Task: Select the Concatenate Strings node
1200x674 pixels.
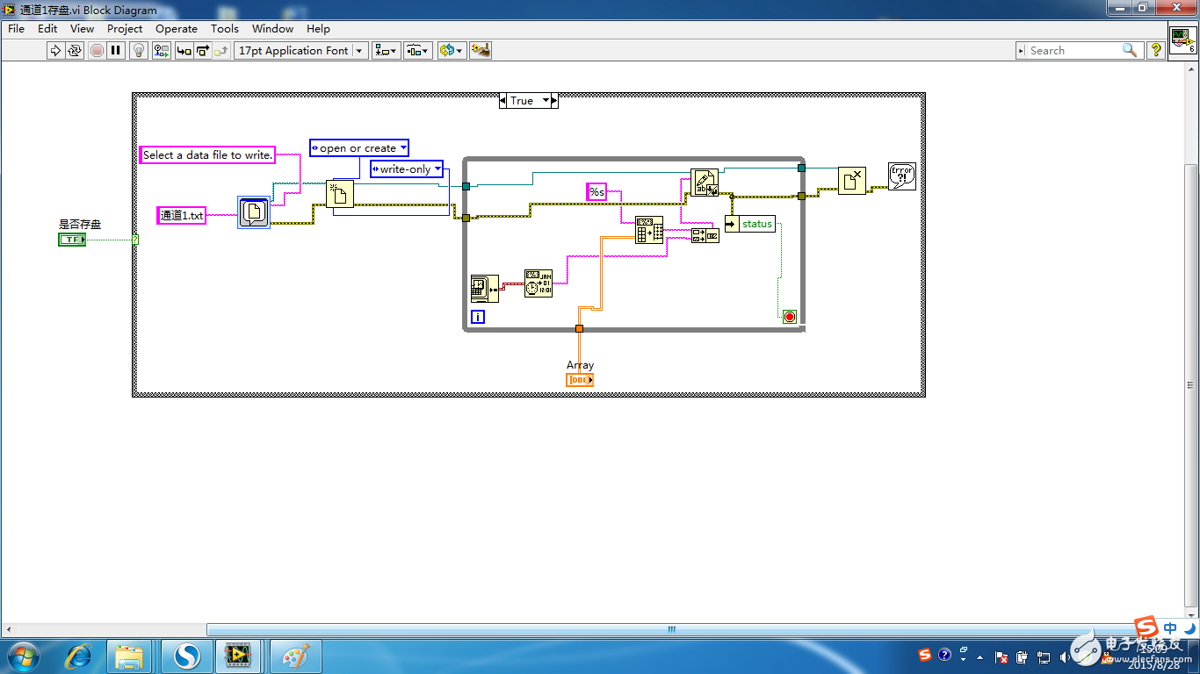Action: click(705, 236)
